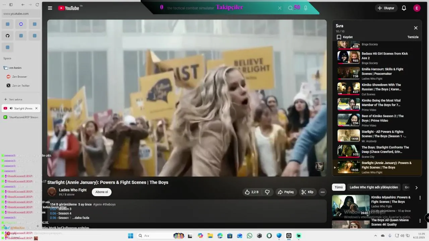Screen dimensions: 429x241
Task: Start voice search with the microphone icon
Action: pyautogui.click(x=306, y=8)
